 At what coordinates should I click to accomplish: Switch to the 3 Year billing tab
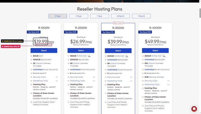(x=58, y=16)
